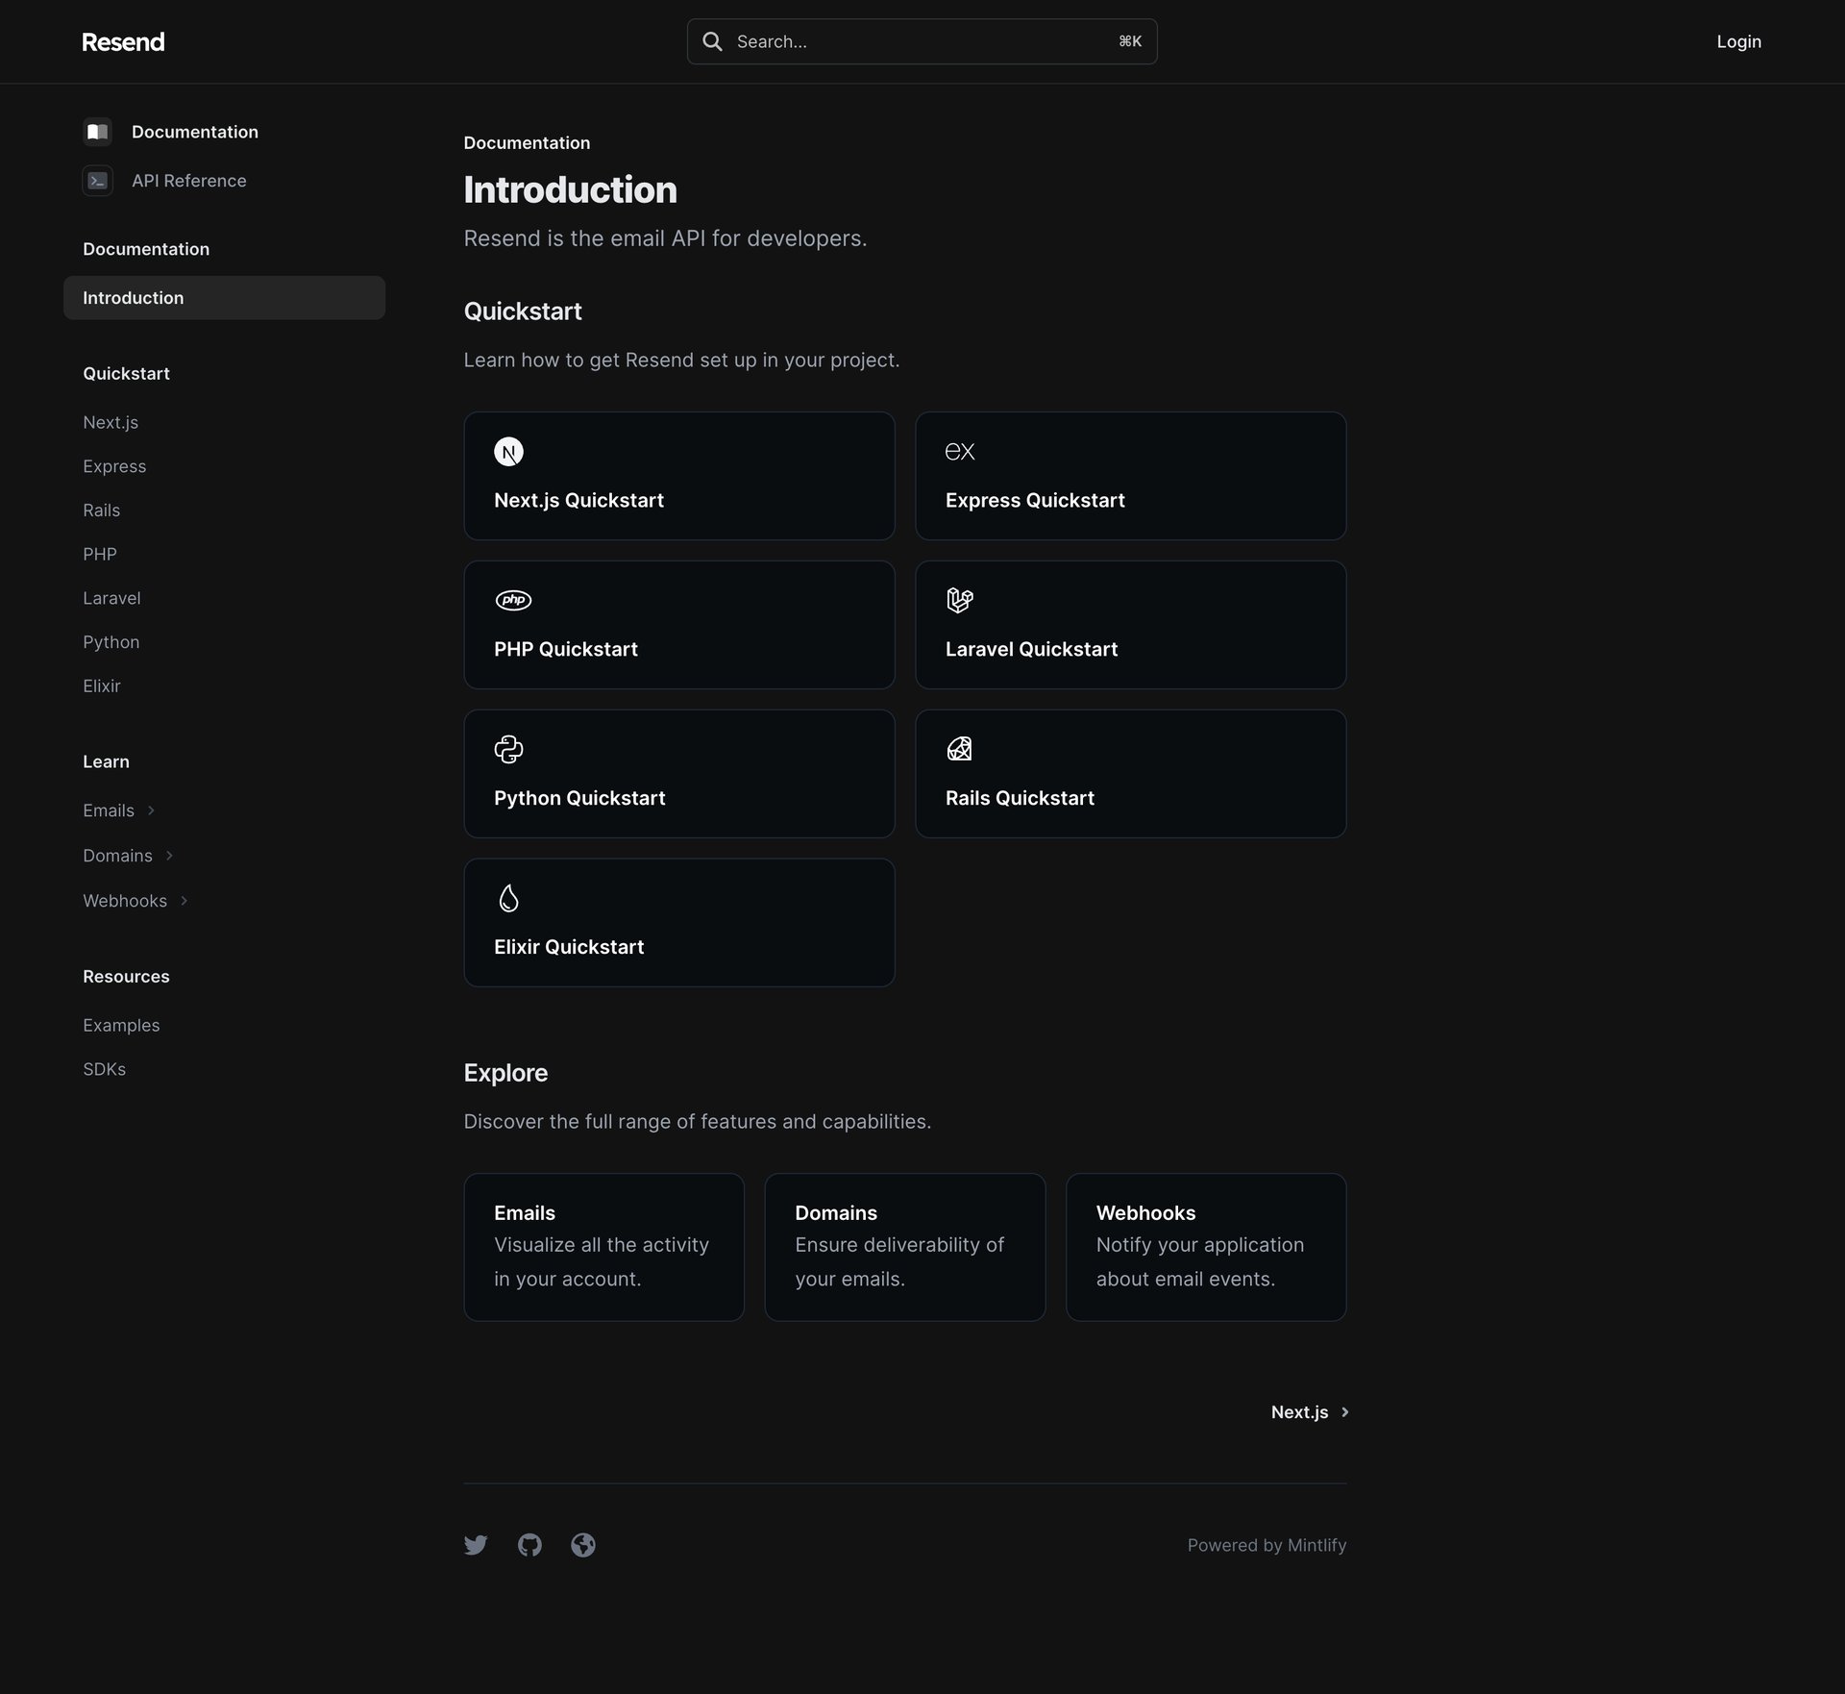The image size is (1845, 1694).
Task: Click the book icon next to Documentation
Action: [97, 131]
